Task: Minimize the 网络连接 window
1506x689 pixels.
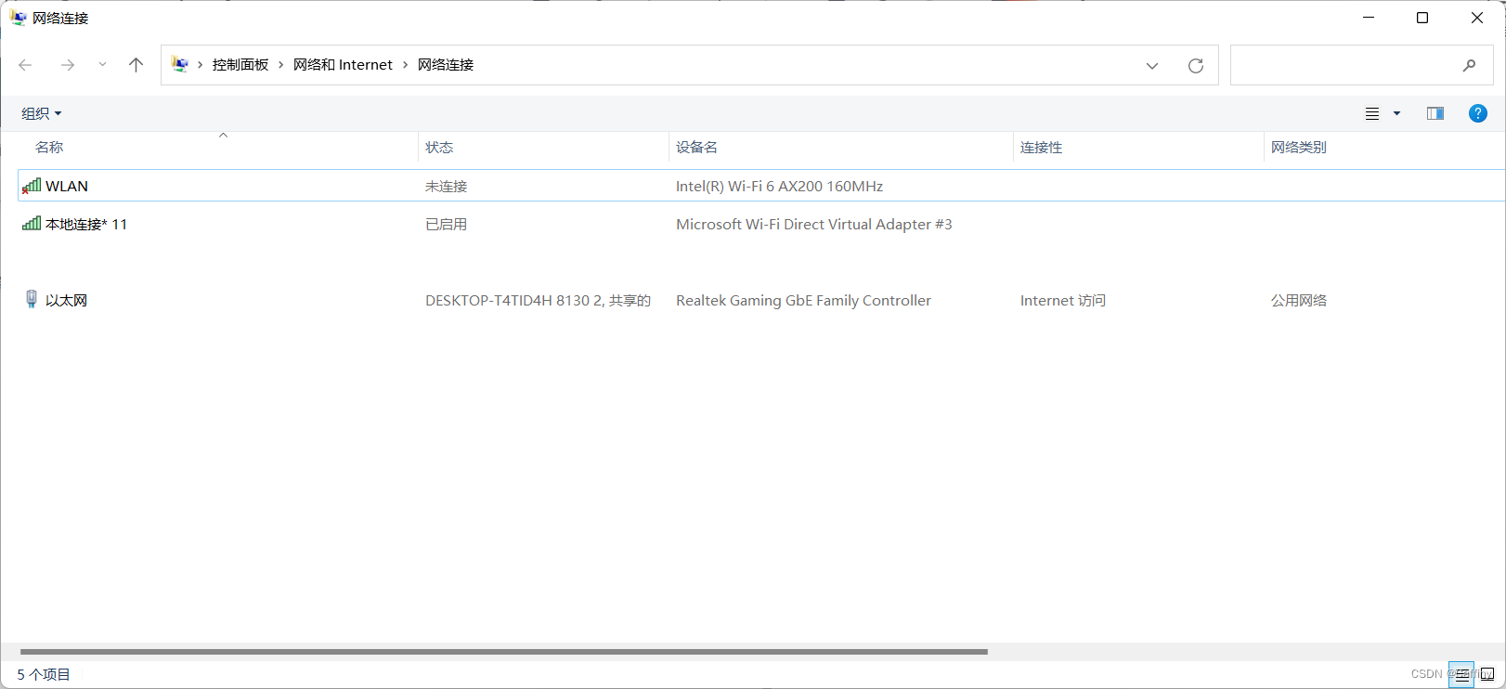Action: click(x=1369, y=18)
